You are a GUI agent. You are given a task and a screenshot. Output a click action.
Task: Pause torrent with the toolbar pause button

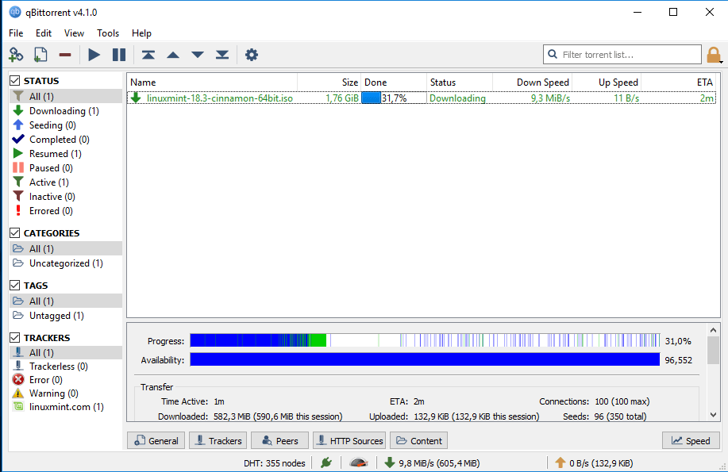point(119,55)
